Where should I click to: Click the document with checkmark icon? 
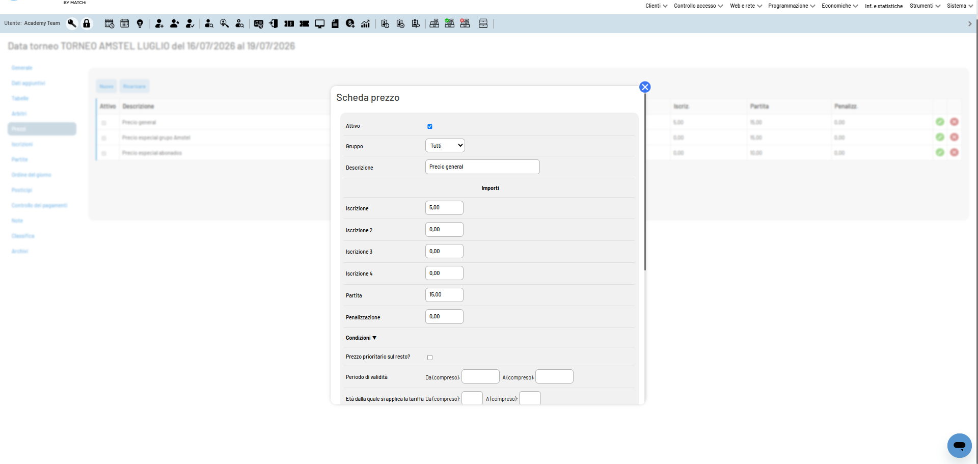pos(400,23)
